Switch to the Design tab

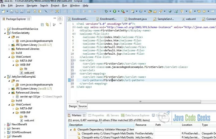pyautogui.click(x=73, y=106)
